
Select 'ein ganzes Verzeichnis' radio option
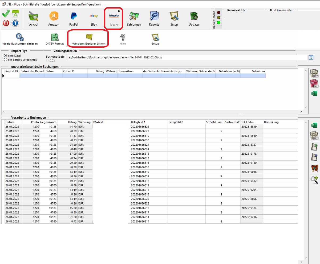coord(6,60)
